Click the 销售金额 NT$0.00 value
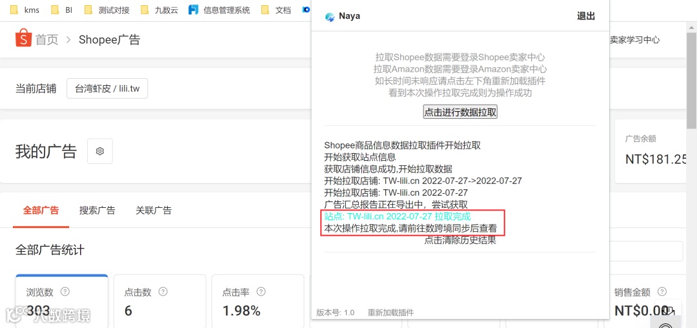Image resolution: width=697 pixels, height=328 pixels. click(641, 311)
